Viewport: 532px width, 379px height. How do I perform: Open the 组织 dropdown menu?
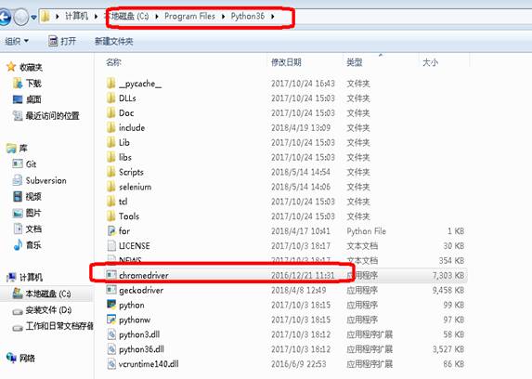coord(17,42)
